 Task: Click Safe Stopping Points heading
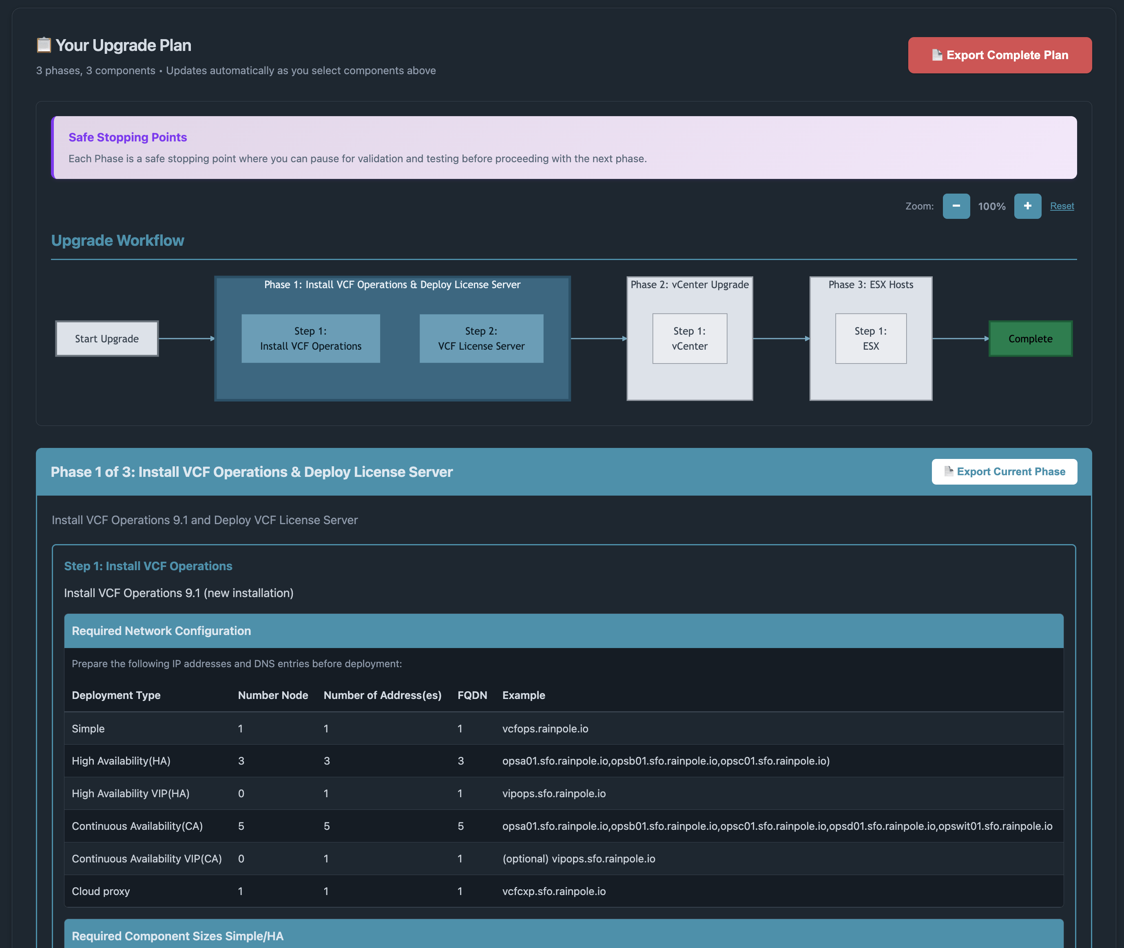click(128, 137)
